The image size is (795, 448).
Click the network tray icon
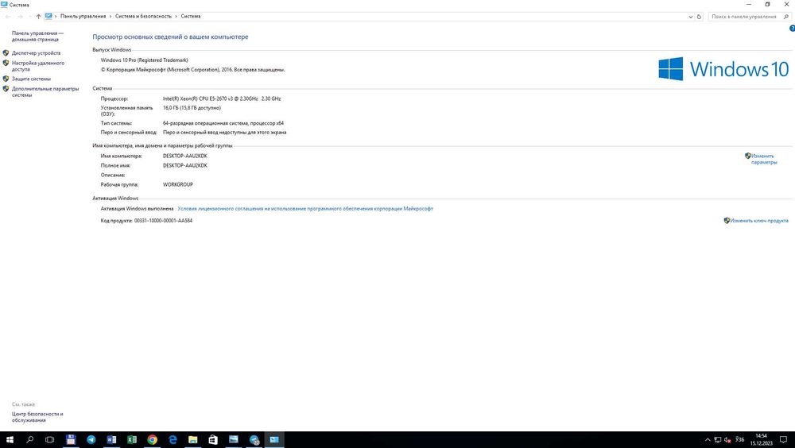[717, 440]
